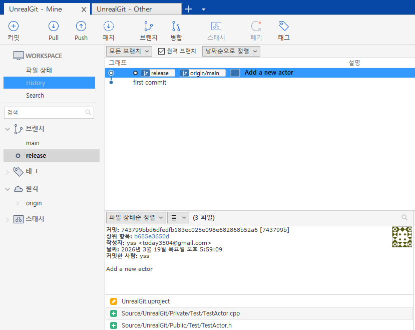Click the 커밋 (commit) toolbar icon
The height and width of the screenshot is (330, 415).
[14, 31]
